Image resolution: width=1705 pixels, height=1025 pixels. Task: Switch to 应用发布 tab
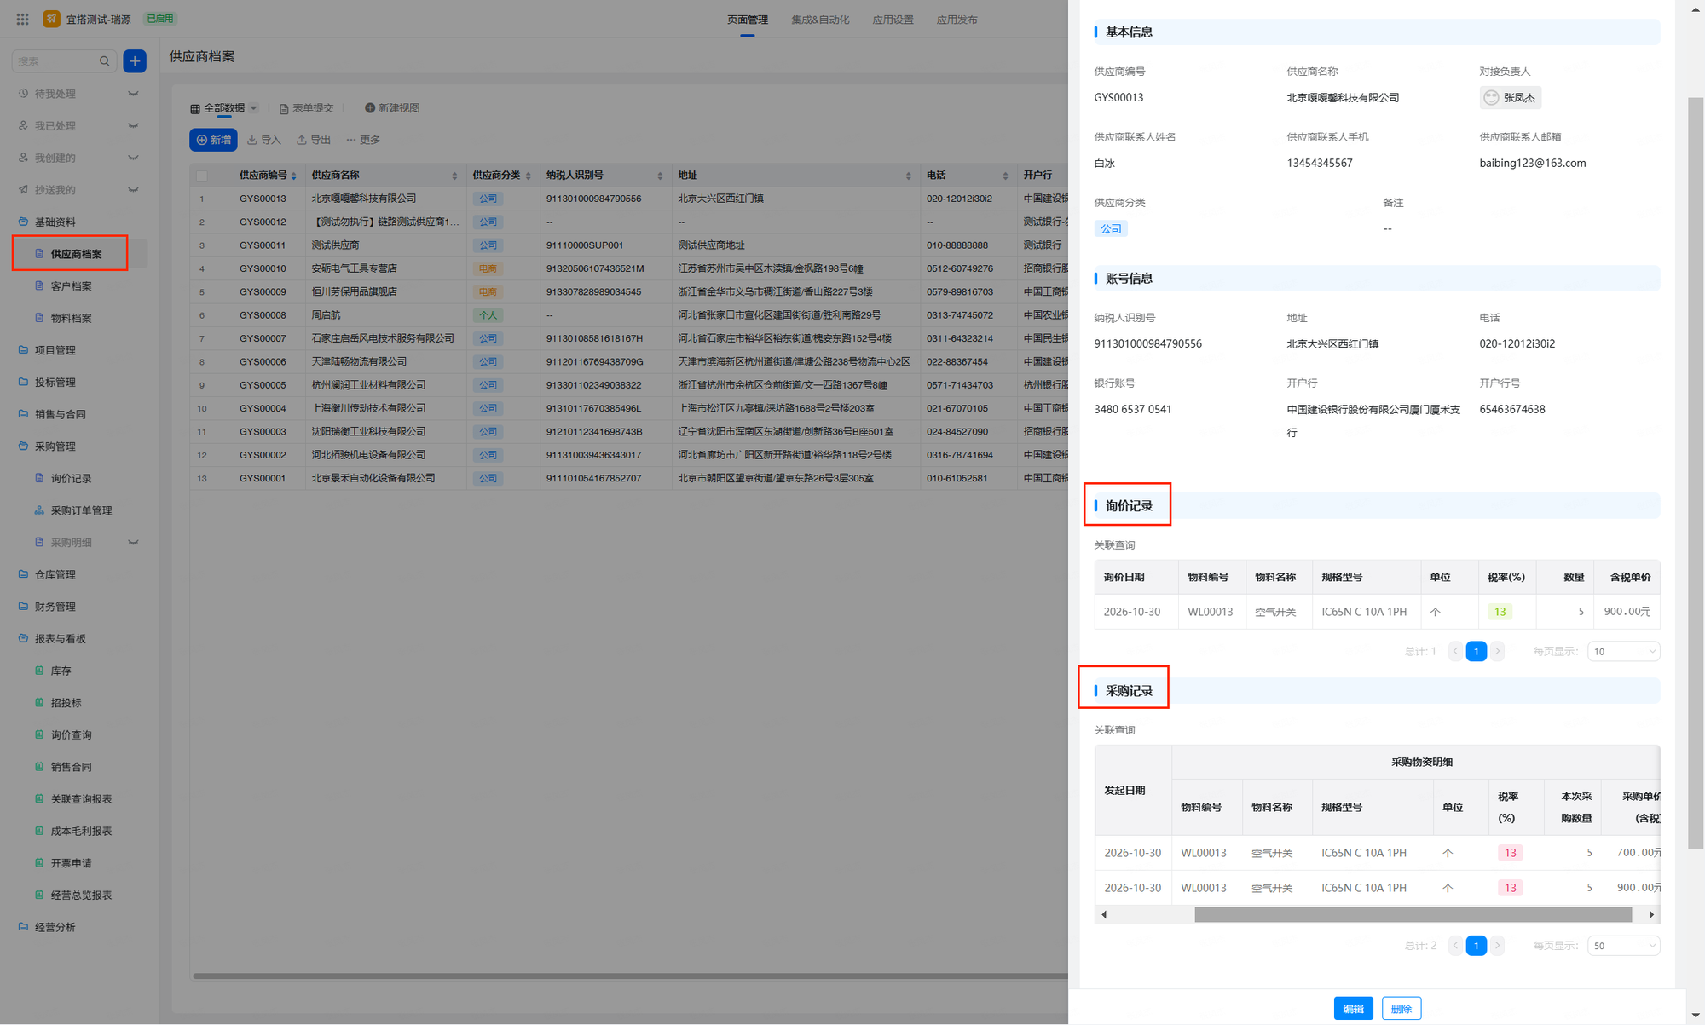click(957, 20)
